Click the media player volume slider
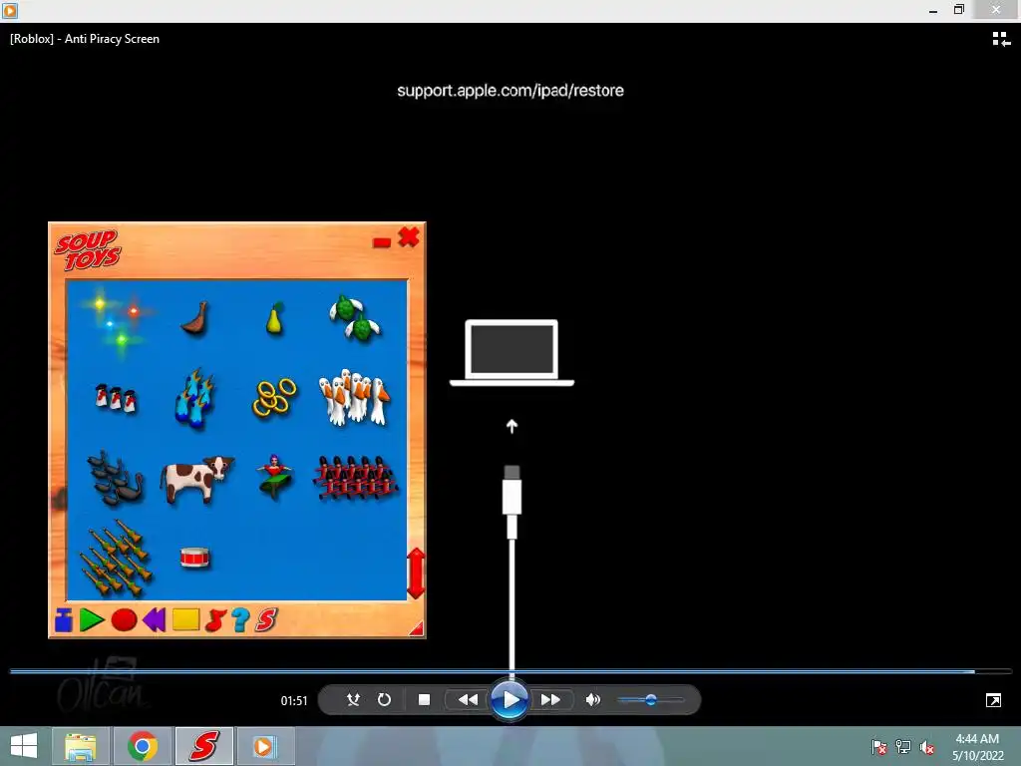Viewport: 1021px width, 766px height. click(x=650, y=700)
